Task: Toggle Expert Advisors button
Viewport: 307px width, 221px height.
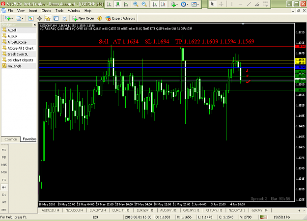Action: click(120, 18)
